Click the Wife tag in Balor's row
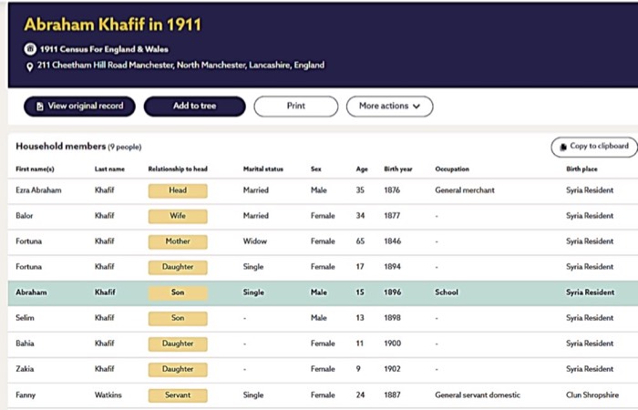The width and height of the screenshot is (638, 410). point(178,217)
